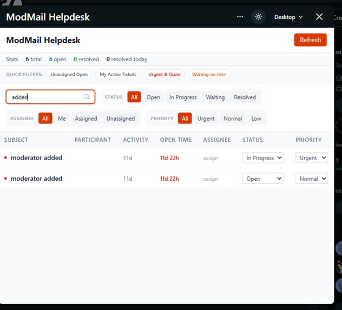This screenshot has width=342, height=310.
Task: Filter assignee by Me
Action: (62, 118)
